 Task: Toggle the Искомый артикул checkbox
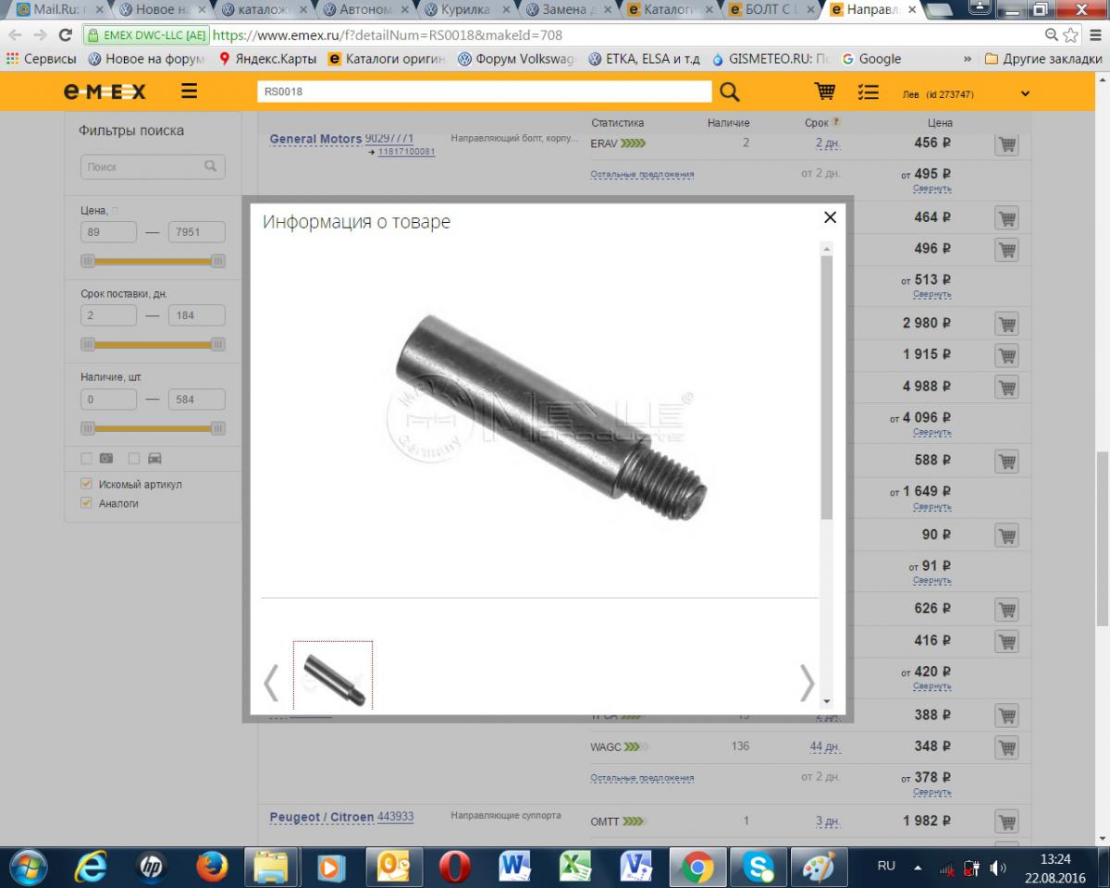click(x=87, y=484)
